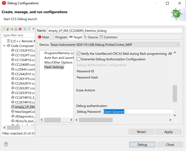Open help via question mark icon
This screenshot has height=151, width=186.
point(6,144)
